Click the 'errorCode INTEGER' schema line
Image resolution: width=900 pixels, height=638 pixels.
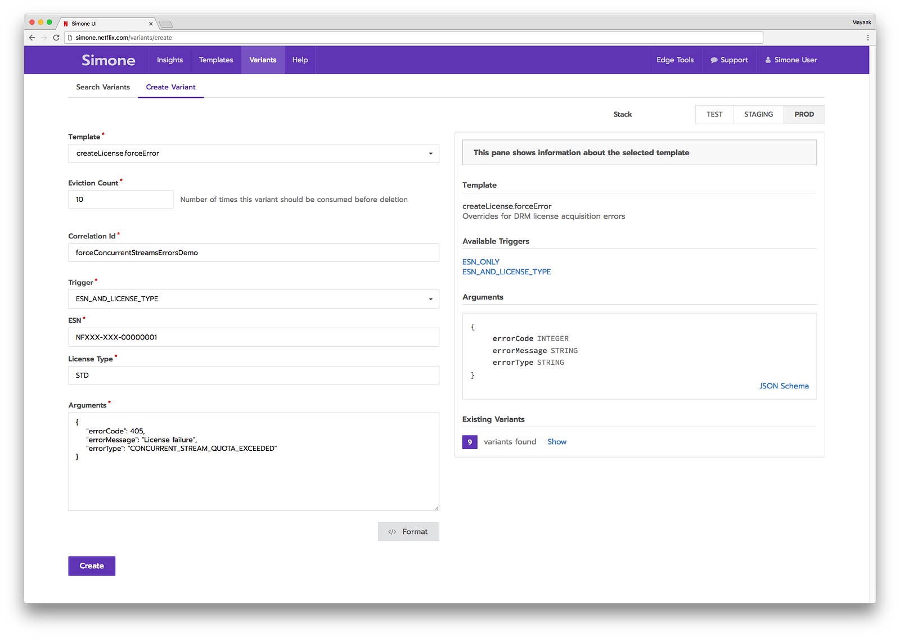[x=530, y=339]
